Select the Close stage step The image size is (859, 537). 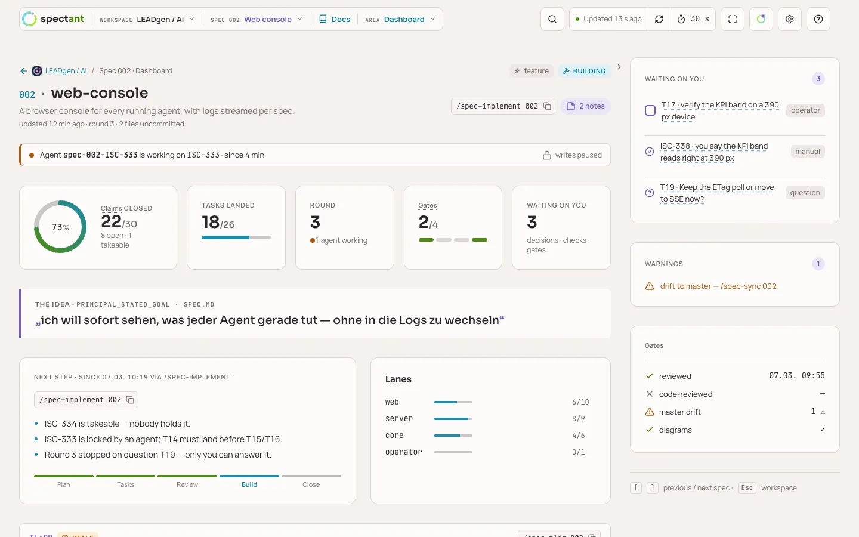click(x=311, y=481)
